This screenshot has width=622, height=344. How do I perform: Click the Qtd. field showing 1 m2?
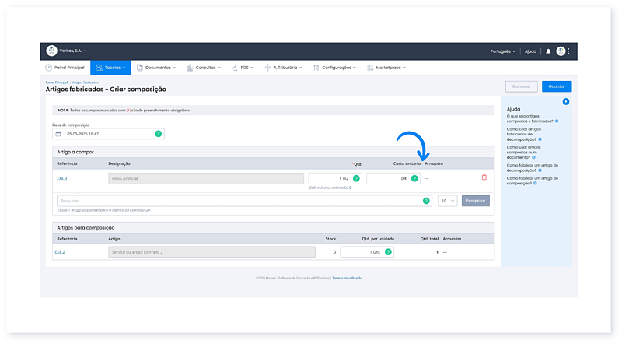pyautogui.click(x=335, y=178)
